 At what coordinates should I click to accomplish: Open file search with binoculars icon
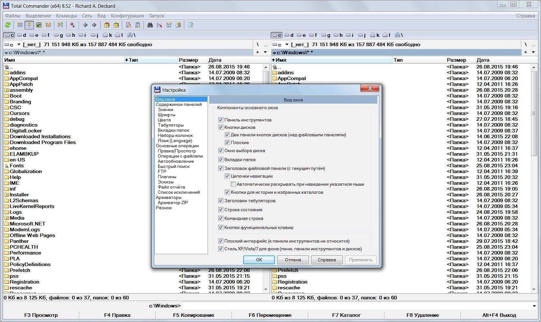tap(150, 25)
